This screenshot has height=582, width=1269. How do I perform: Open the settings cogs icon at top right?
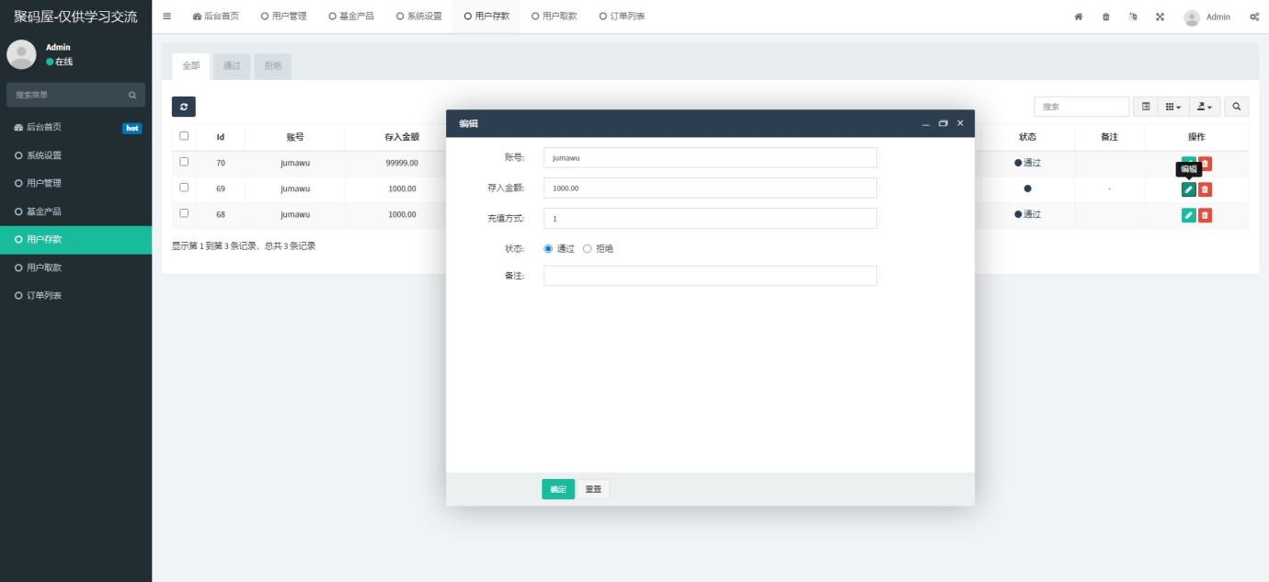[x=1254, y=17]
